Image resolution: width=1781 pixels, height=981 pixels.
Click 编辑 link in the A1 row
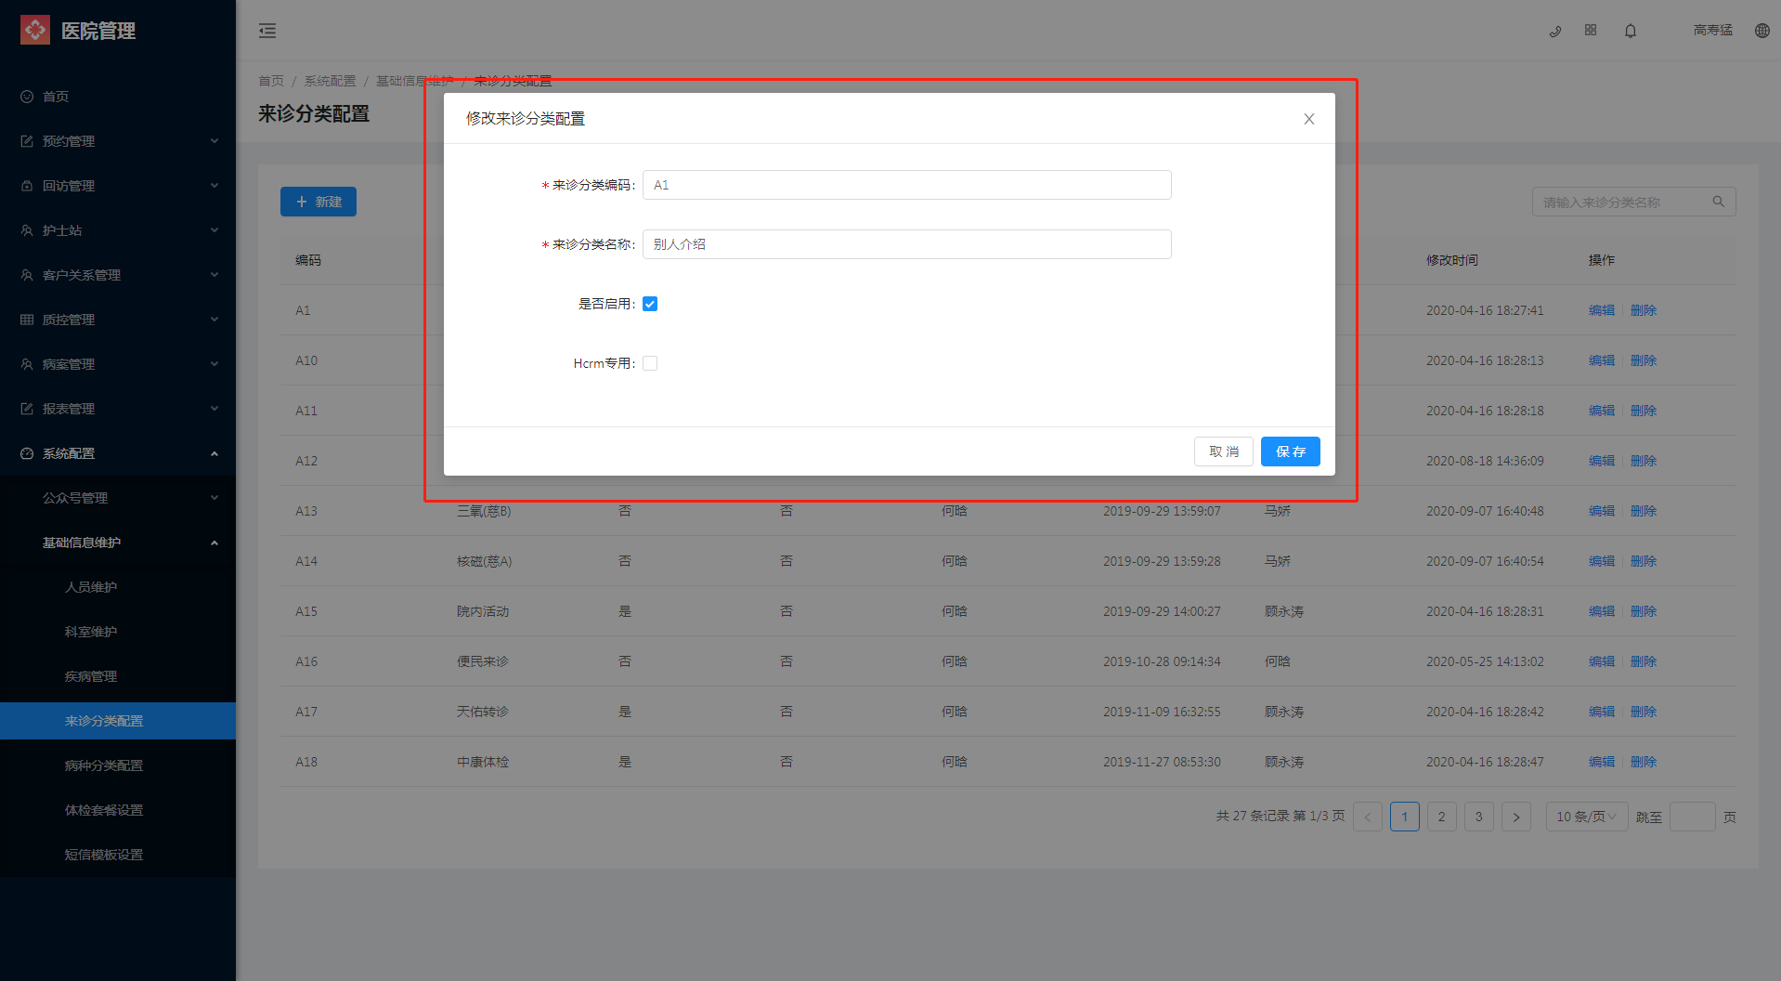(1601, 310)
